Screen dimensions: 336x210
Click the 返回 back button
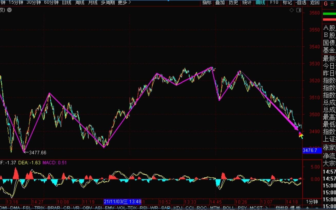315,3
